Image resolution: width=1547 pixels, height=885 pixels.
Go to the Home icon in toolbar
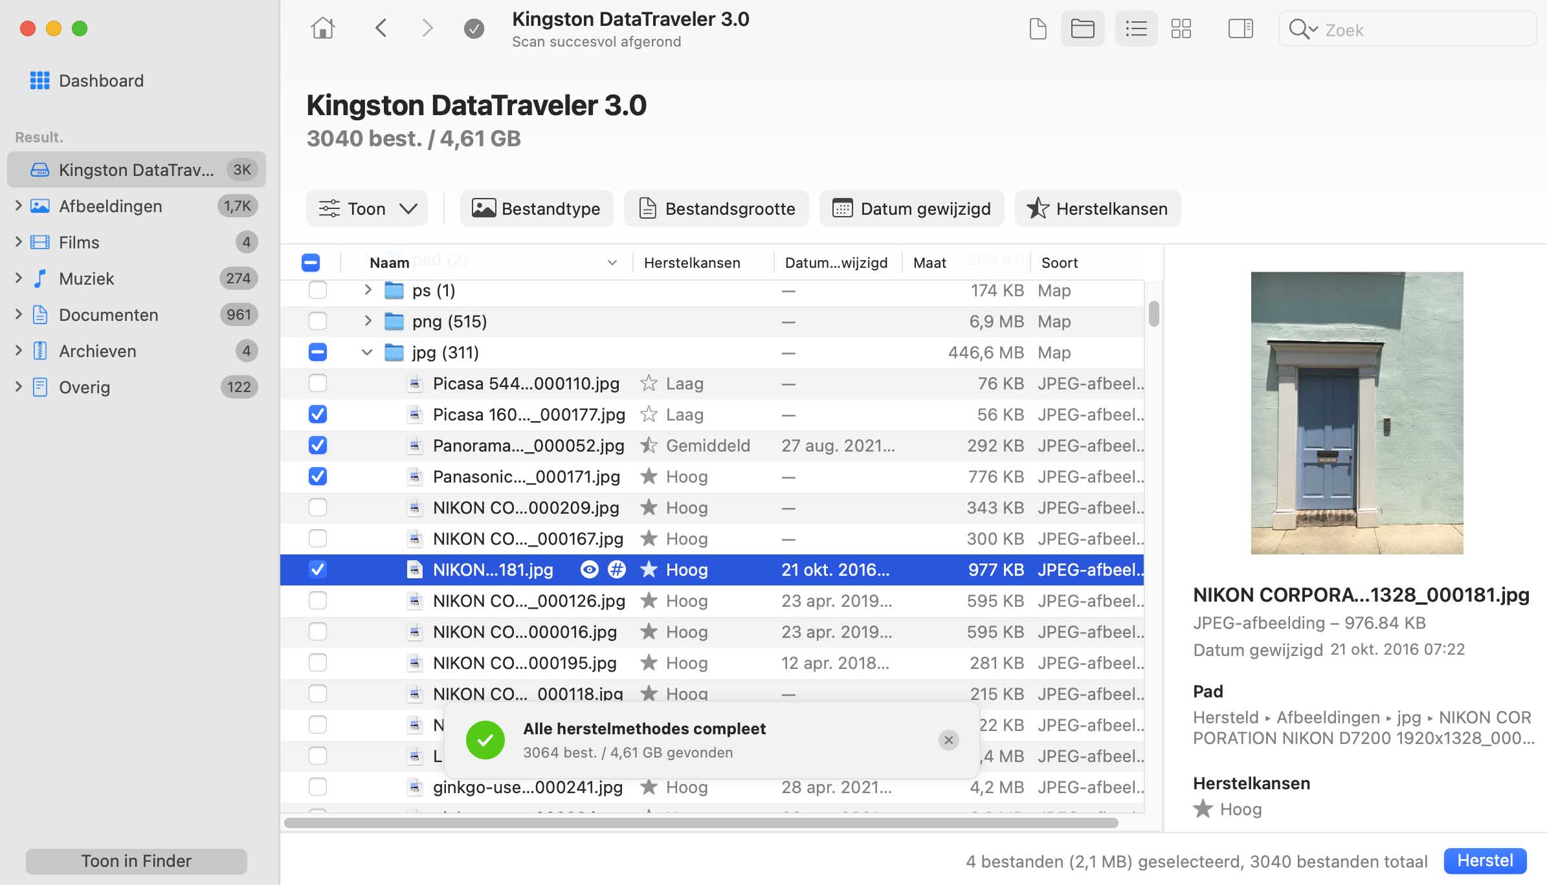(x=322, y=28)
